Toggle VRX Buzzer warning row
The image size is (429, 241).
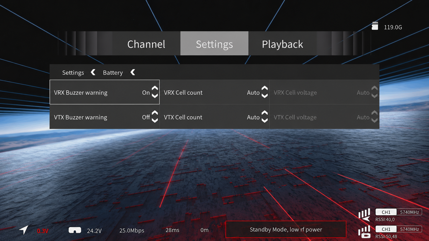tap(105, 92)
